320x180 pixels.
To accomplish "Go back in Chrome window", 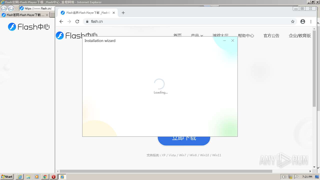I will (x=61, y=21).
